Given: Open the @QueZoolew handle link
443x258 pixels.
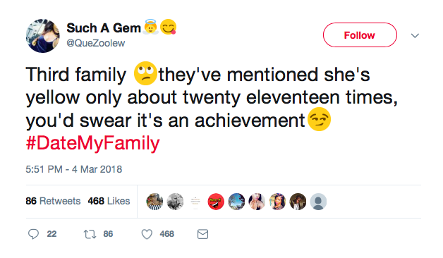Looking at the screenshot, I should [96, 43].
